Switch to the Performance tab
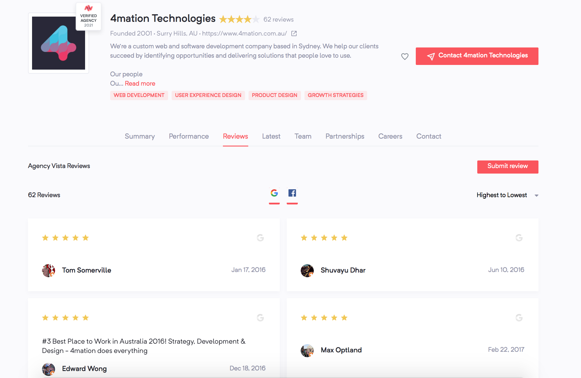This screenshot has height=378, width=581. click(x=189, y=136)
